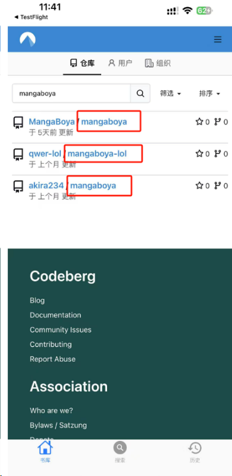Open the Contributing footer link
The image size is (232, 476).
pyautogui.click(x=51, y=344)
